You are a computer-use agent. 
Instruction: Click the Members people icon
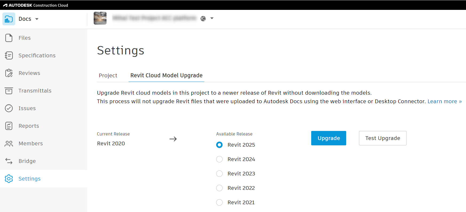tap(9, 143)
